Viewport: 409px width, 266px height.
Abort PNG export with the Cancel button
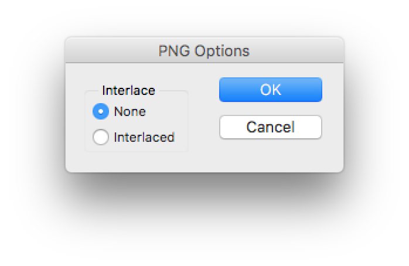point(270,127)
